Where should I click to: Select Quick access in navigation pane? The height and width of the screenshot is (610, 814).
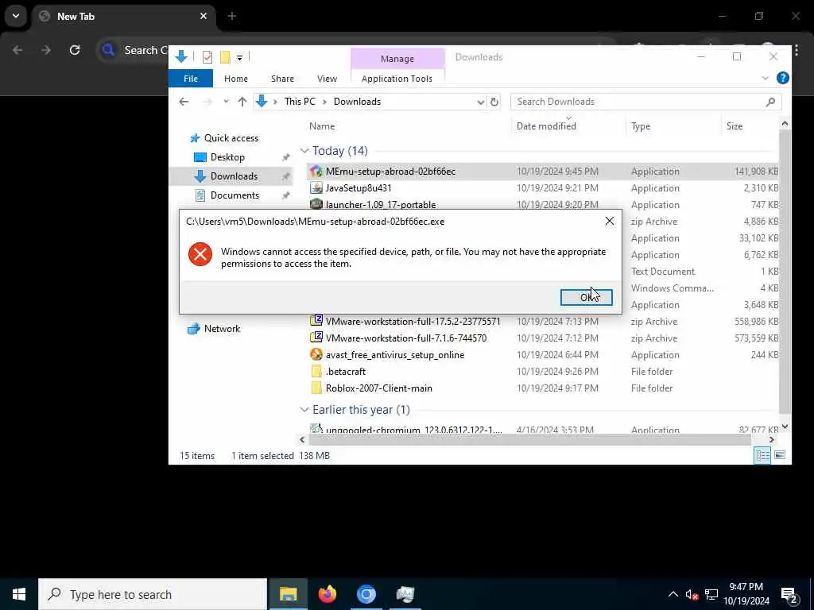click(231, 138)
